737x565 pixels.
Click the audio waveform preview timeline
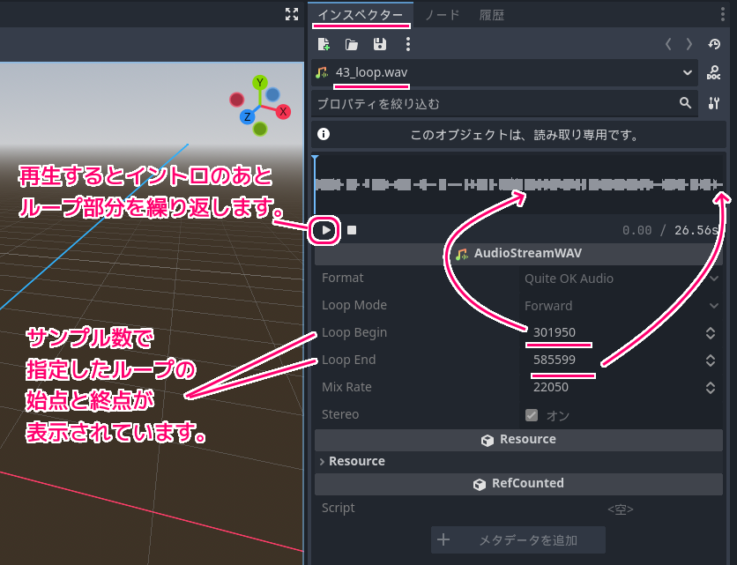[518, 185]
